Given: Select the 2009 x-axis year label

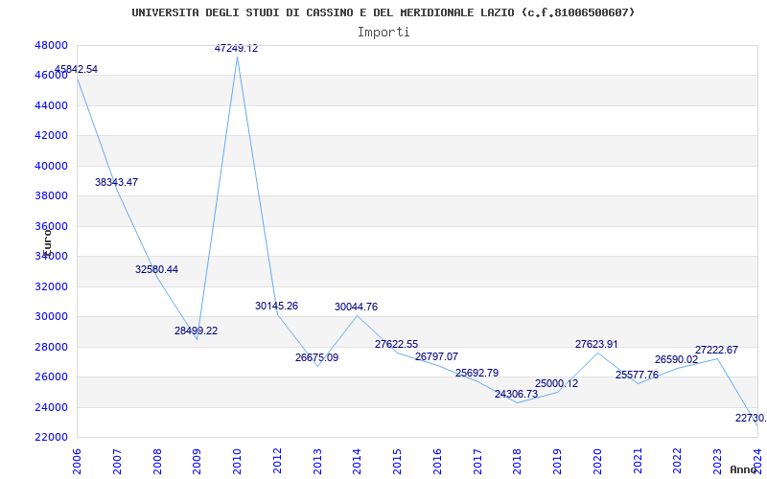Looking at the screenshot, I should pos(197,462).
